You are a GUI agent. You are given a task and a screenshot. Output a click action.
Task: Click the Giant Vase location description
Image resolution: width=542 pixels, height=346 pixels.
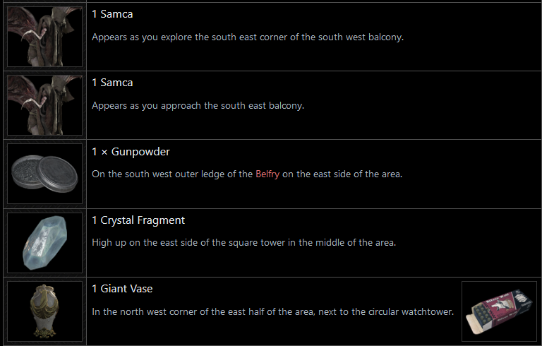pyautogui.click(x=273, y=311)
